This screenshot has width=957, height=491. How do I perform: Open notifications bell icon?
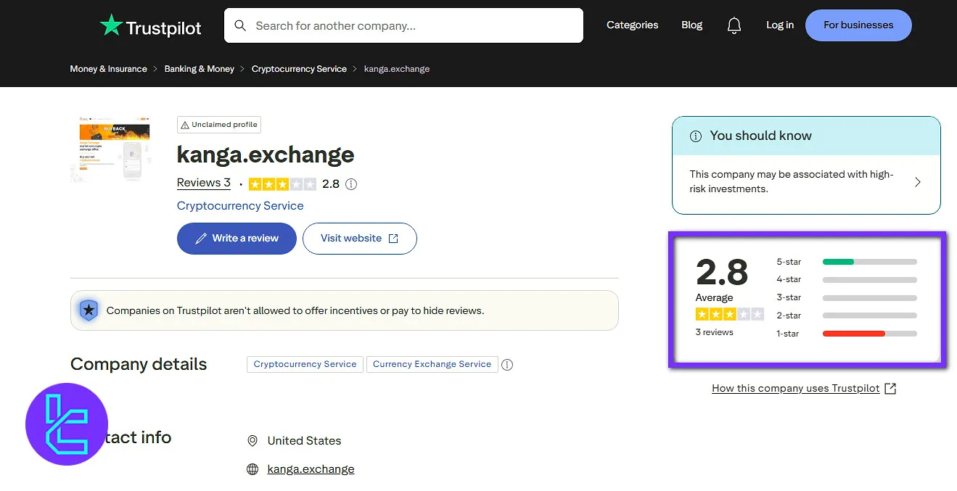pos(734,25)
